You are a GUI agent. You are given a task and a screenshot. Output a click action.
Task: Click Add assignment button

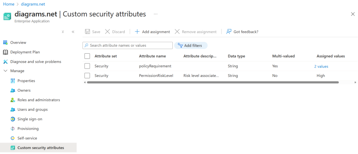pyautogui.click(x=152, y=32)
